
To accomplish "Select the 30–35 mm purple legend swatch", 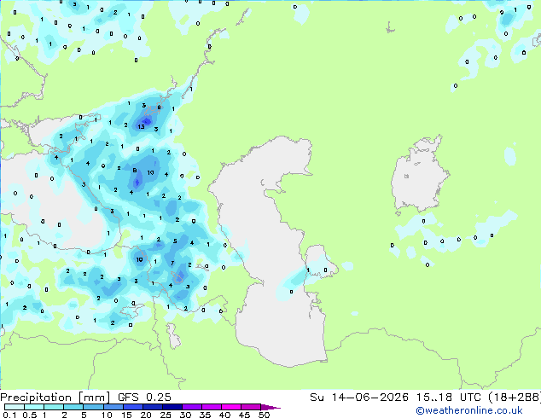I will tap(191, 407).
